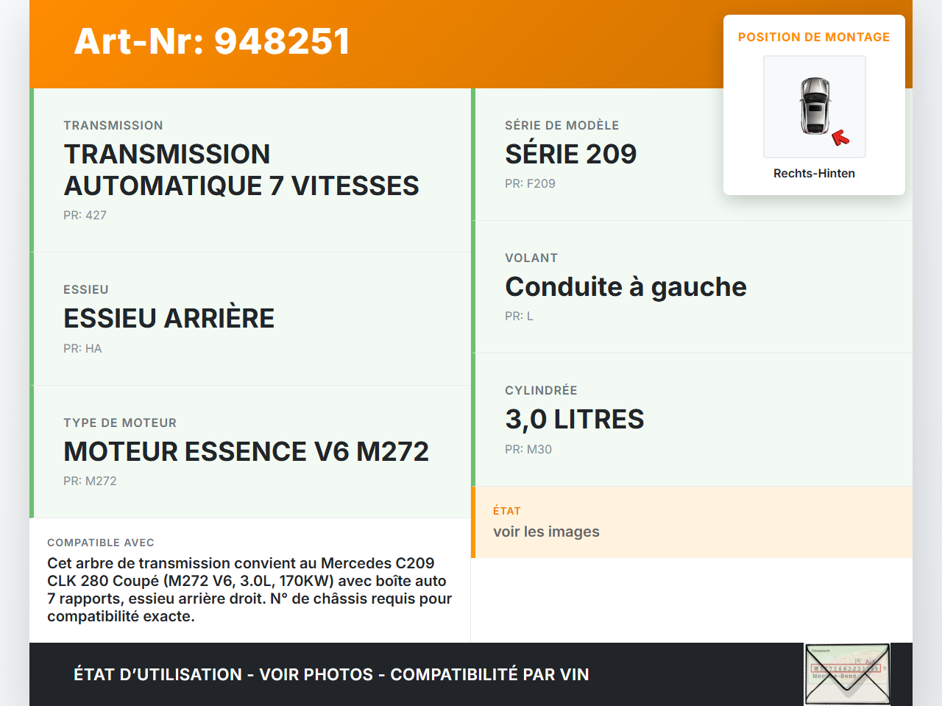942x706 pixels.
Task: Select the 'Conduite à gauche' value
Action: click(x=626, y=286)
